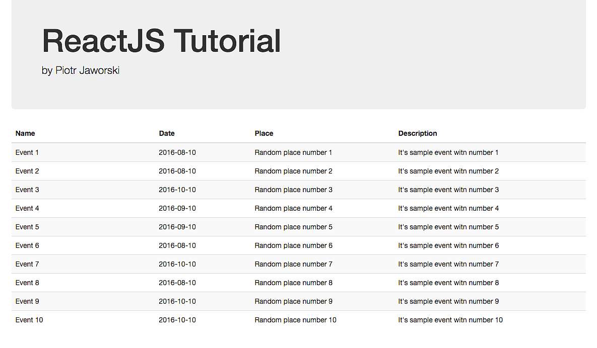Click 'Random place number 6' cell
The width and height of the screenshot is (597, 348).
(x=294, y=245)
